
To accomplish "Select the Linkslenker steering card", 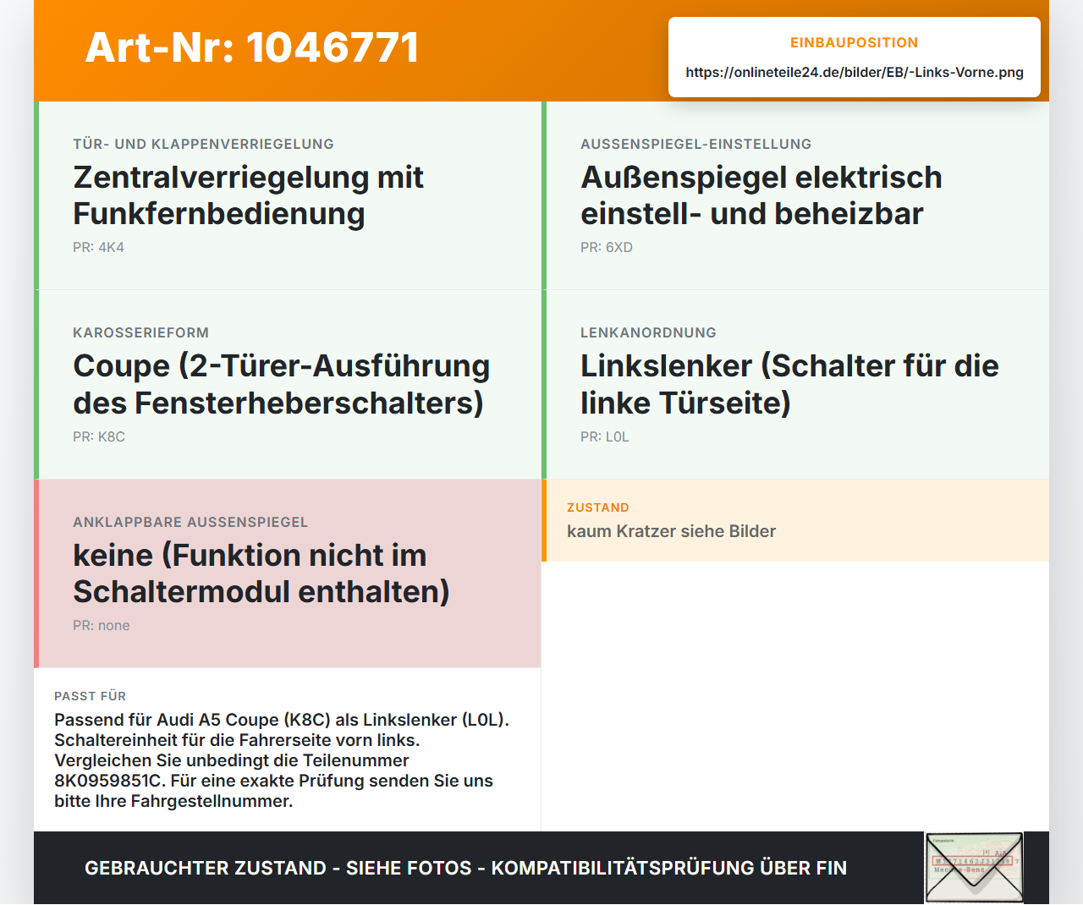I will click(x=795, y=385).
